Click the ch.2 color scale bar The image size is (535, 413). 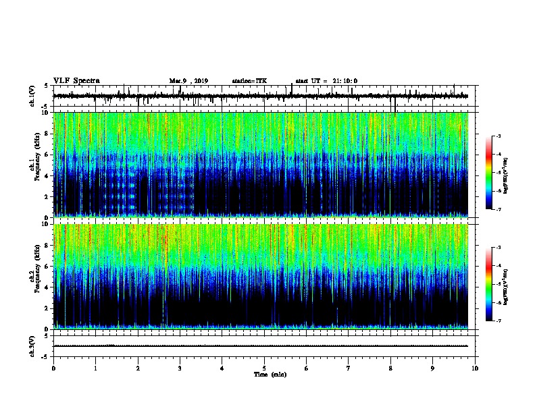[489, 284]
